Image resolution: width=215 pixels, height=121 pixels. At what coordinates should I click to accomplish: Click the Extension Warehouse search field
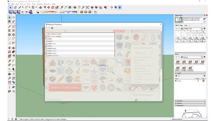pyautogui.click(x=80, y=31)
